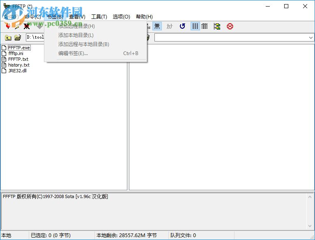The image size is (315, 240).
Task: Click the red Abort transfer icon
Action: coord(230,26)
